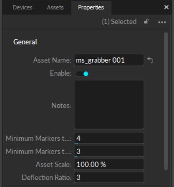Reset Asset Name with the undo arrow
This screenshot has height=187, width=174.
click(150, 60)
